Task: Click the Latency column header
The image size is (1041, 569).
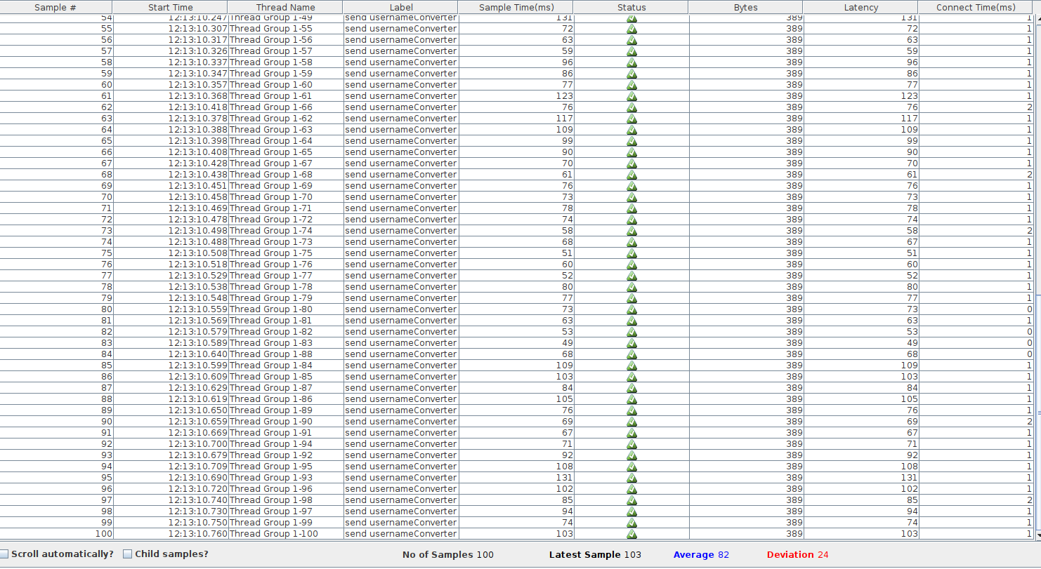Action: coord(860,7)
